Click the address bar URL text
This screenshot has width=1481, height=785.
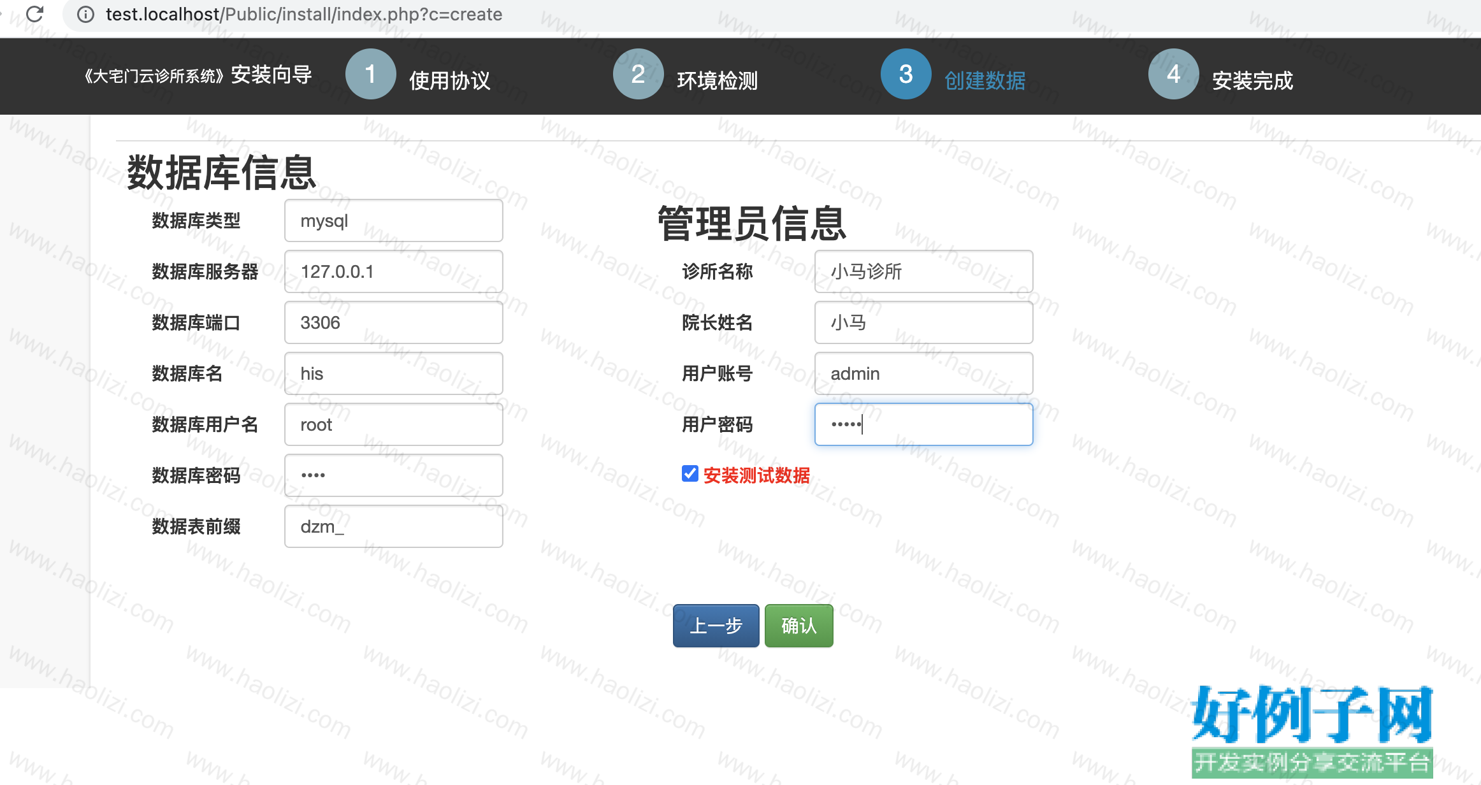(x=304, y=14)
